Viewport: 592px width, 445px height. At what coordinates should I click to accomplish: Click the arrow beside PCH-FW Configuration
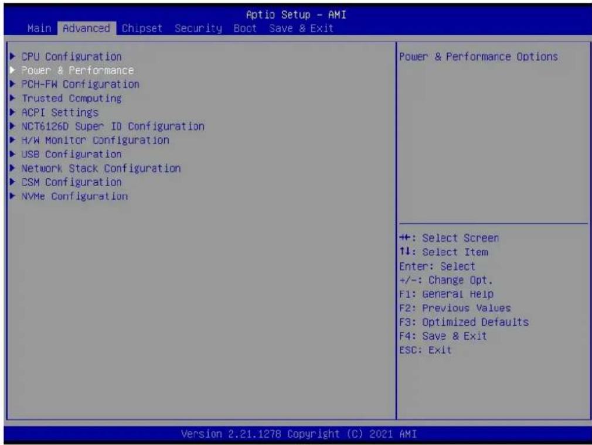tap(12, 84)
